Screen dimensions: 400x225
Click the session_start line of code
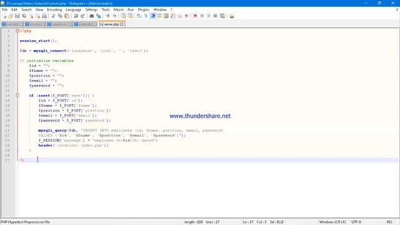[x=38, y=41]
